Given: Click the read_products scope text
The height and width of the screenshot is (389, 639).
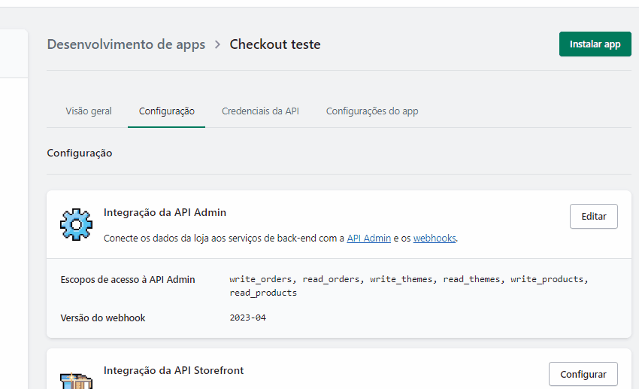Looking at the screenshot, I should 263,293.
